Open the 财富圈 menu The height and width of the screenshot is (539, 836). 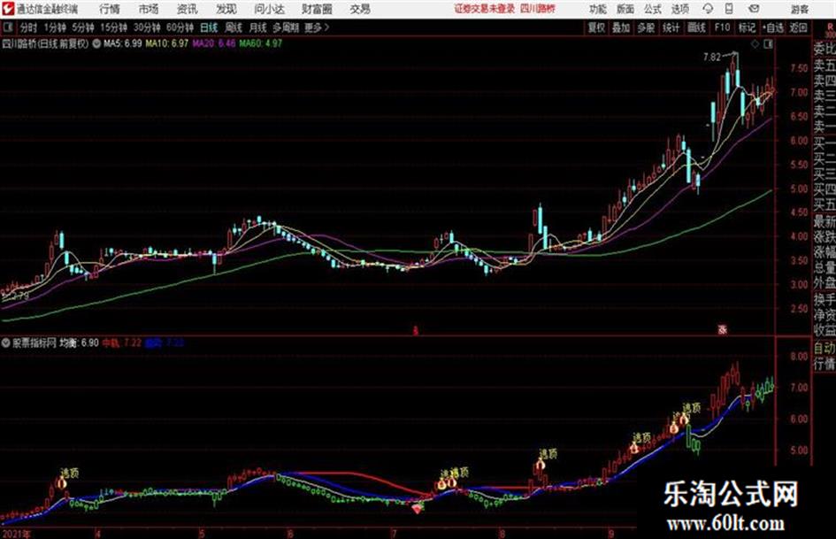pyautogui.click(x=317, y=9)
